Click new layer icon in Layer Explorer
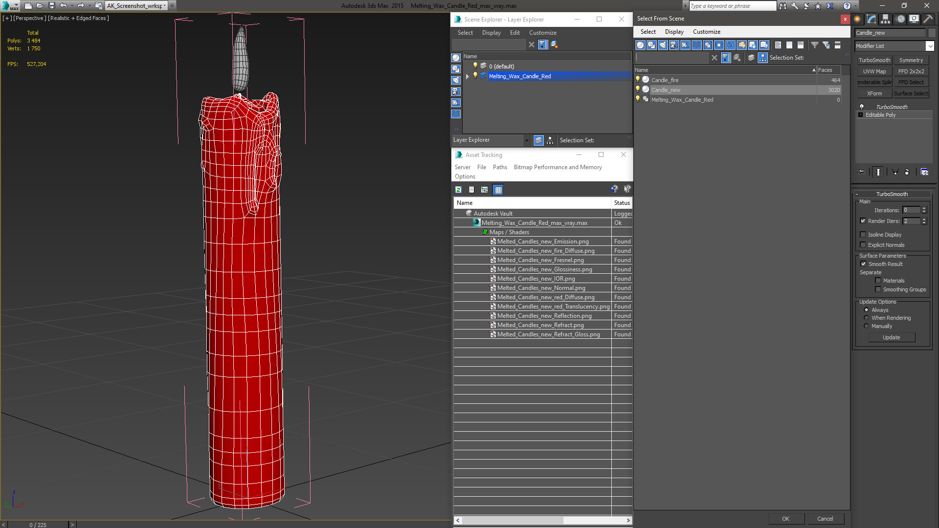Screen dimensions: 939x528 (x=554, y=44)
